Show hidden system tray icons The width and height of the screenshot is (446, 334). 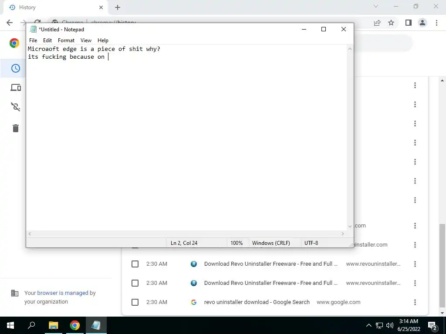point(368,325)
